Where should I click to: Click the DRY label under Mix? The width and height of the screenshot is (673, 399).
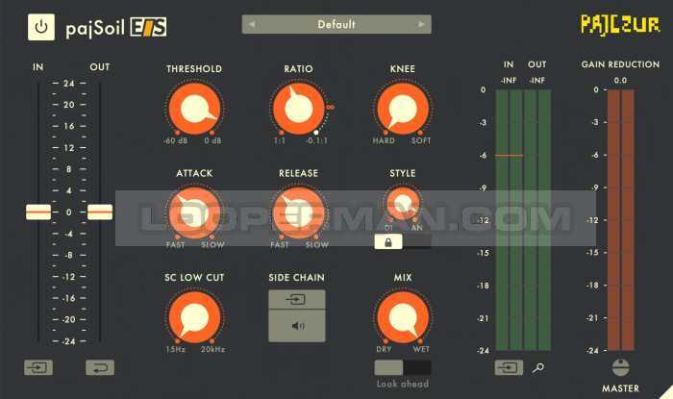click(x=384, y=349)
